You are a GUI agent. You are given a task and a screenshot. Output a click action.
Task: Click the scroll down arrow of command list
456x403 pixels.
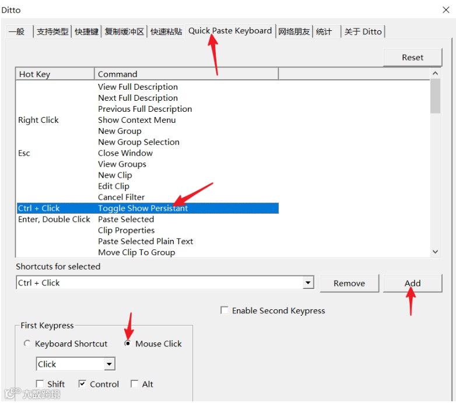click(x=435, y=252)
